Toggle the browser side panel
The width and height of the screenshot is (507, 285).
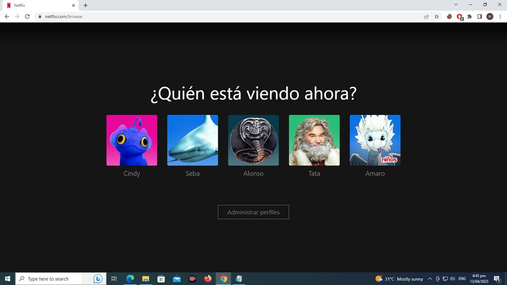tap(480, 16)
